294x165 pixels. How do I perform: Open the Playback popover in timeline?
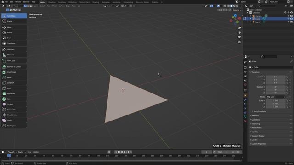(12, 152)
